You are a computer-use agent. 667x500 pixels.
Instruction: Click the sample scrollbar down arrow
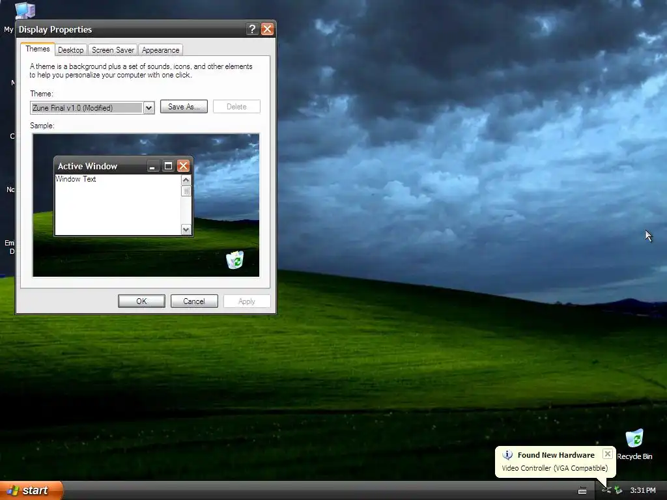(x=186, y=230)
